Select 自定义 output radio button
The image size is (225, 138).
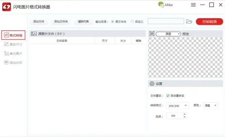tap(132, 22)
